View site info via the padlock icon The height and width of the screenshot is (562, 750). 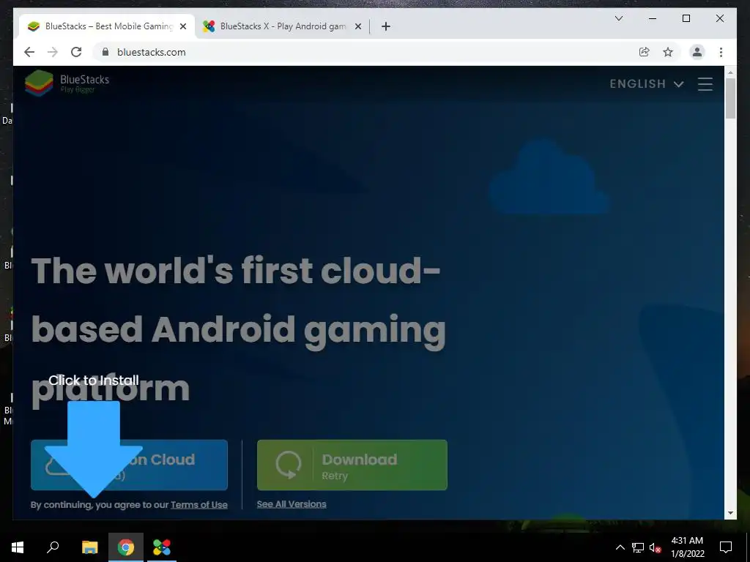(x=105, y=52)
